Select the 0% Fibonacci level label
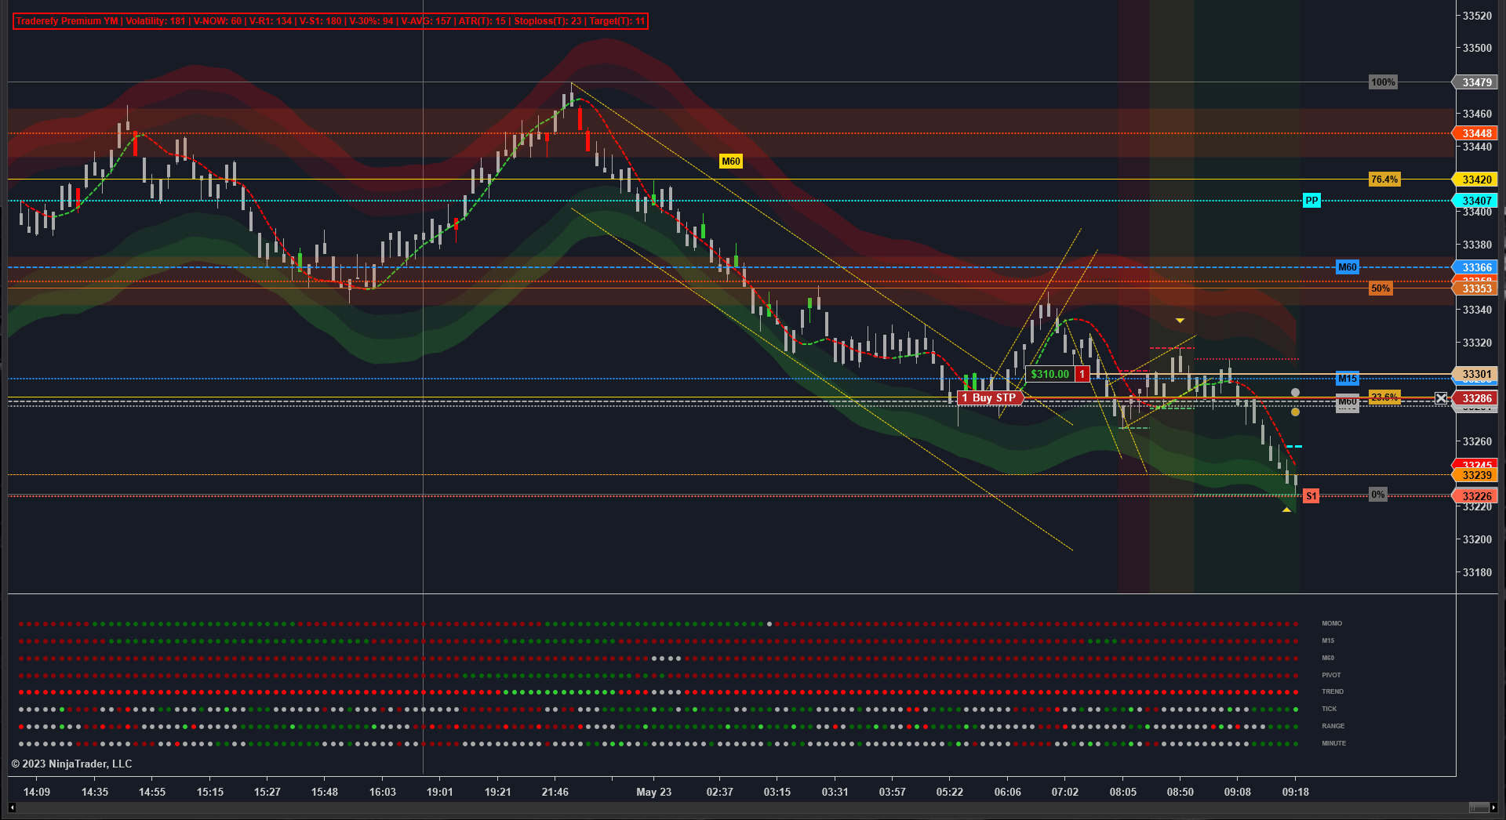1506x820 pixels. [1377, 495]
